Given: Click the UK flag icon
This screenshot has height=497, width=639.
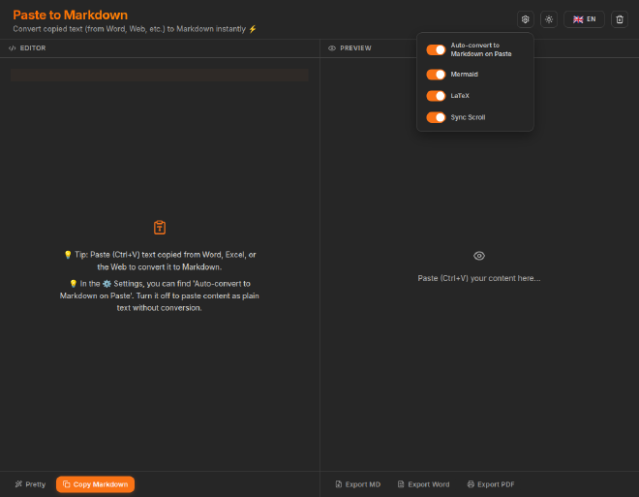Looking at the screenshot, I should click(578, 19).
